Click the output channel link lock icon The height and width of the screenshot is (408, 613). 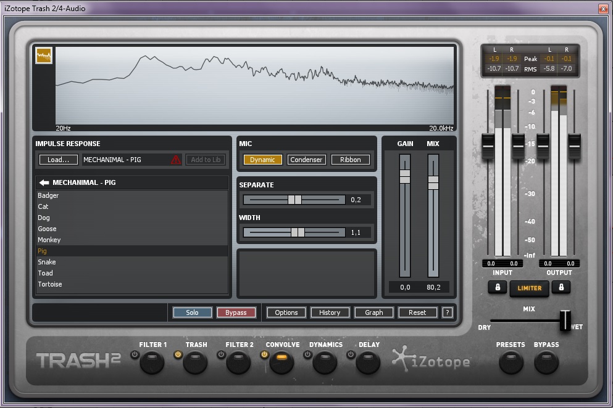[x=561, y=287]
